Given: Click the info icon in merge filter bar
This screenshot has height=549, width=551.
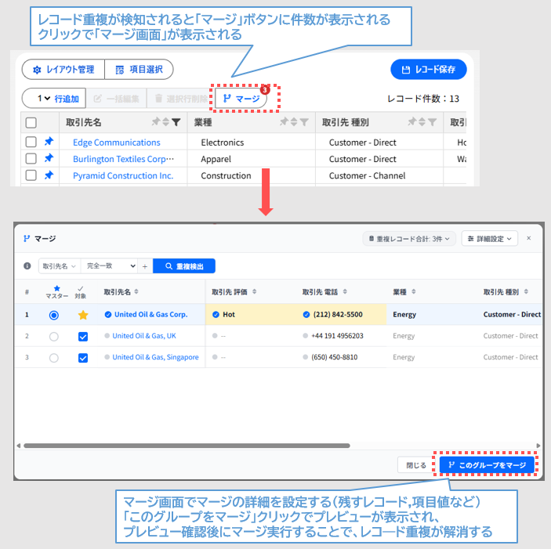Looking at the screenshot, I should [x=27, y=266].
